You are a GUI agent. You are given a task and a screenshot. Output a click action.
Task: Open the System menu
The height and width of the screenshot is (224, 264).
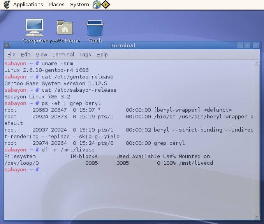[79, 5]
